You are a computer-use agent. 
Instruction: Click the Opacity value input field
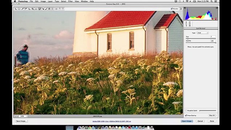pyautogui.click(x=213, y=41)
